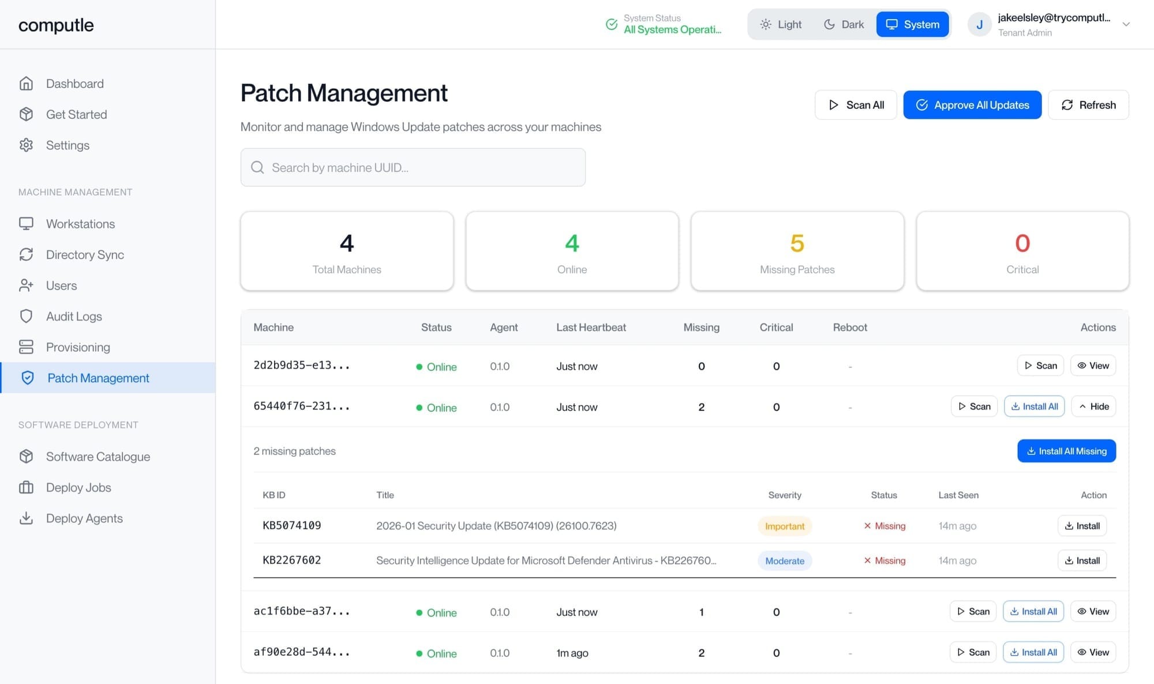The width and height of the screenshot is (1154, 684).
Task: Collapse patches with Hide on 65440f76 row
Action: [1093, 407]
